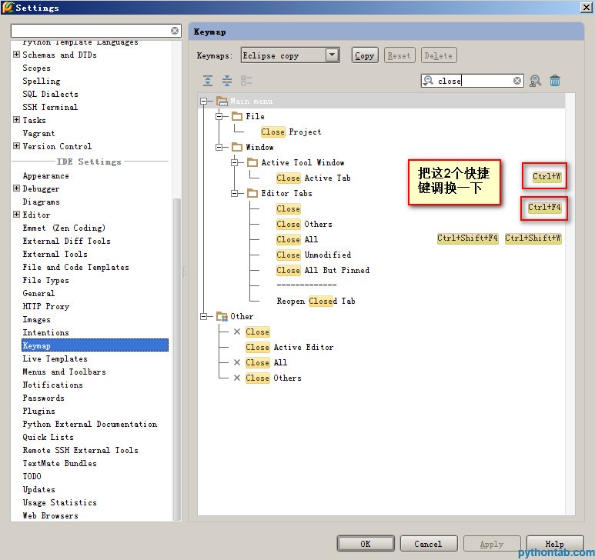Click the X icon beside Close All under Other
This screenshot has height=560, width=595.
(237, 362)
